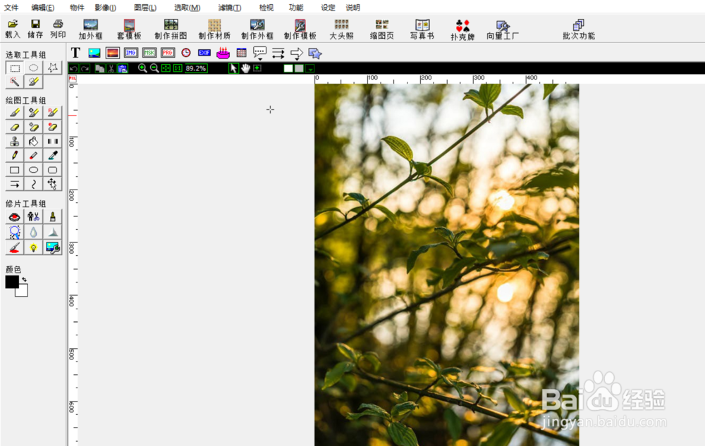
Task: Set gray canvas background swatch
Action: click(299, 68)
